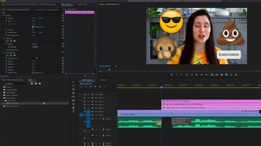Screen dimensions: 261x146
Task: Expand the Video Transitions folder
Action: (2, 106)
